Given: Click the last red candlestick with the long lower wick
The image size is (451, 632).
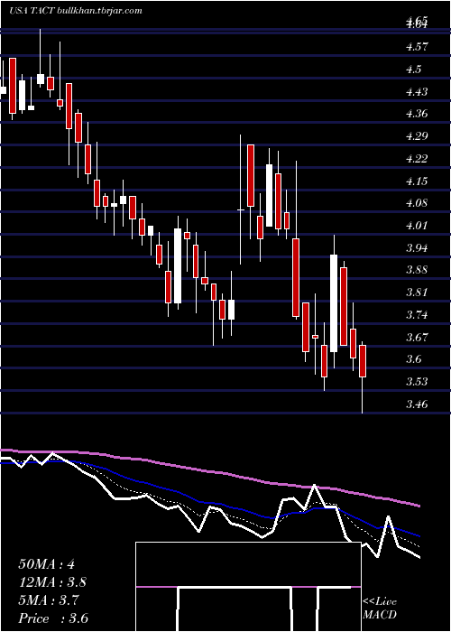Looking at the screenshot, I should (x=363, y=376).
